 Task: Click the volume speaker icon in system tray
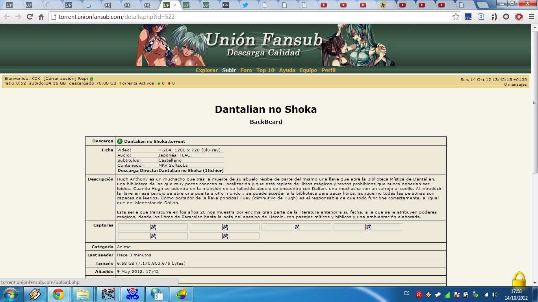coord(495,295)
